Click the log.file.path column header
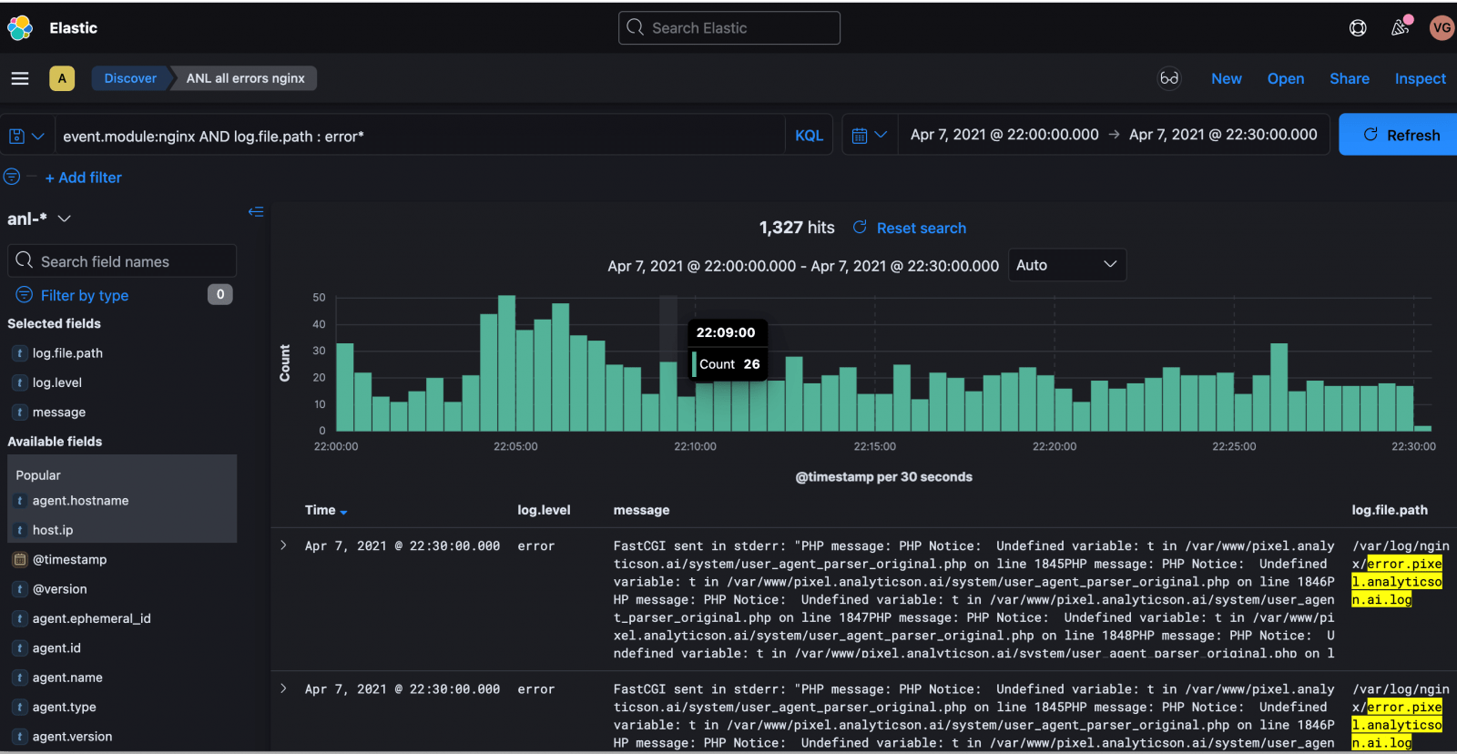The height and width of the screenshot is (754, 1457). (x=1390, y=510)
